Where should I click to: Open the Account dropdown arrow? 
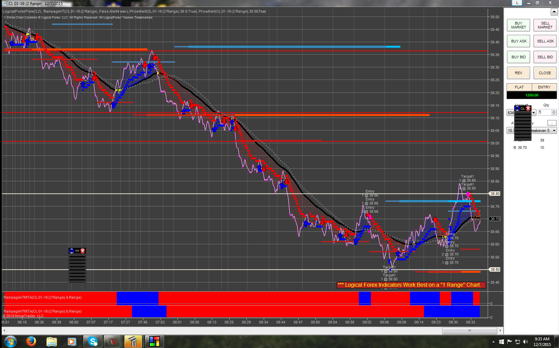(x=534, y=113)
